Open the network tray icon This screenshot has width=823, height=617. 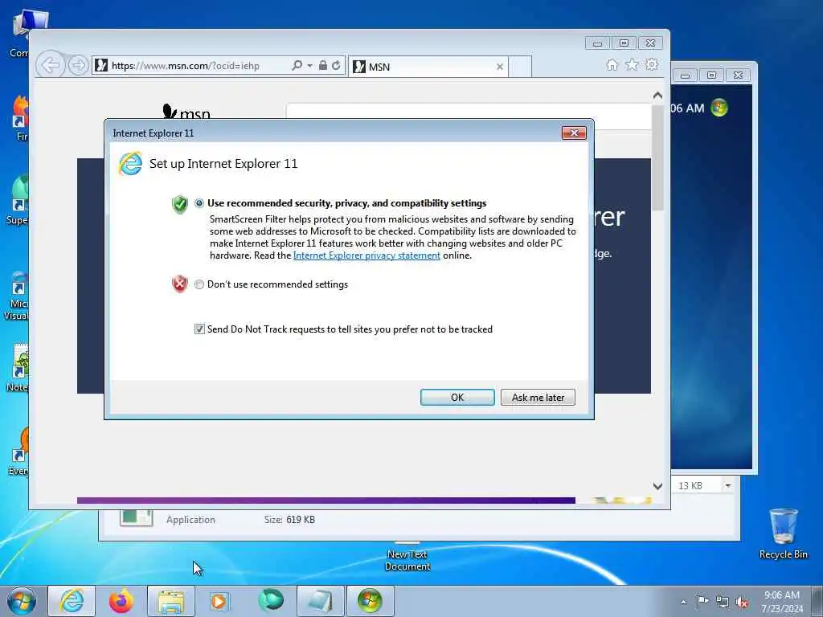click(x=723, y=602)
